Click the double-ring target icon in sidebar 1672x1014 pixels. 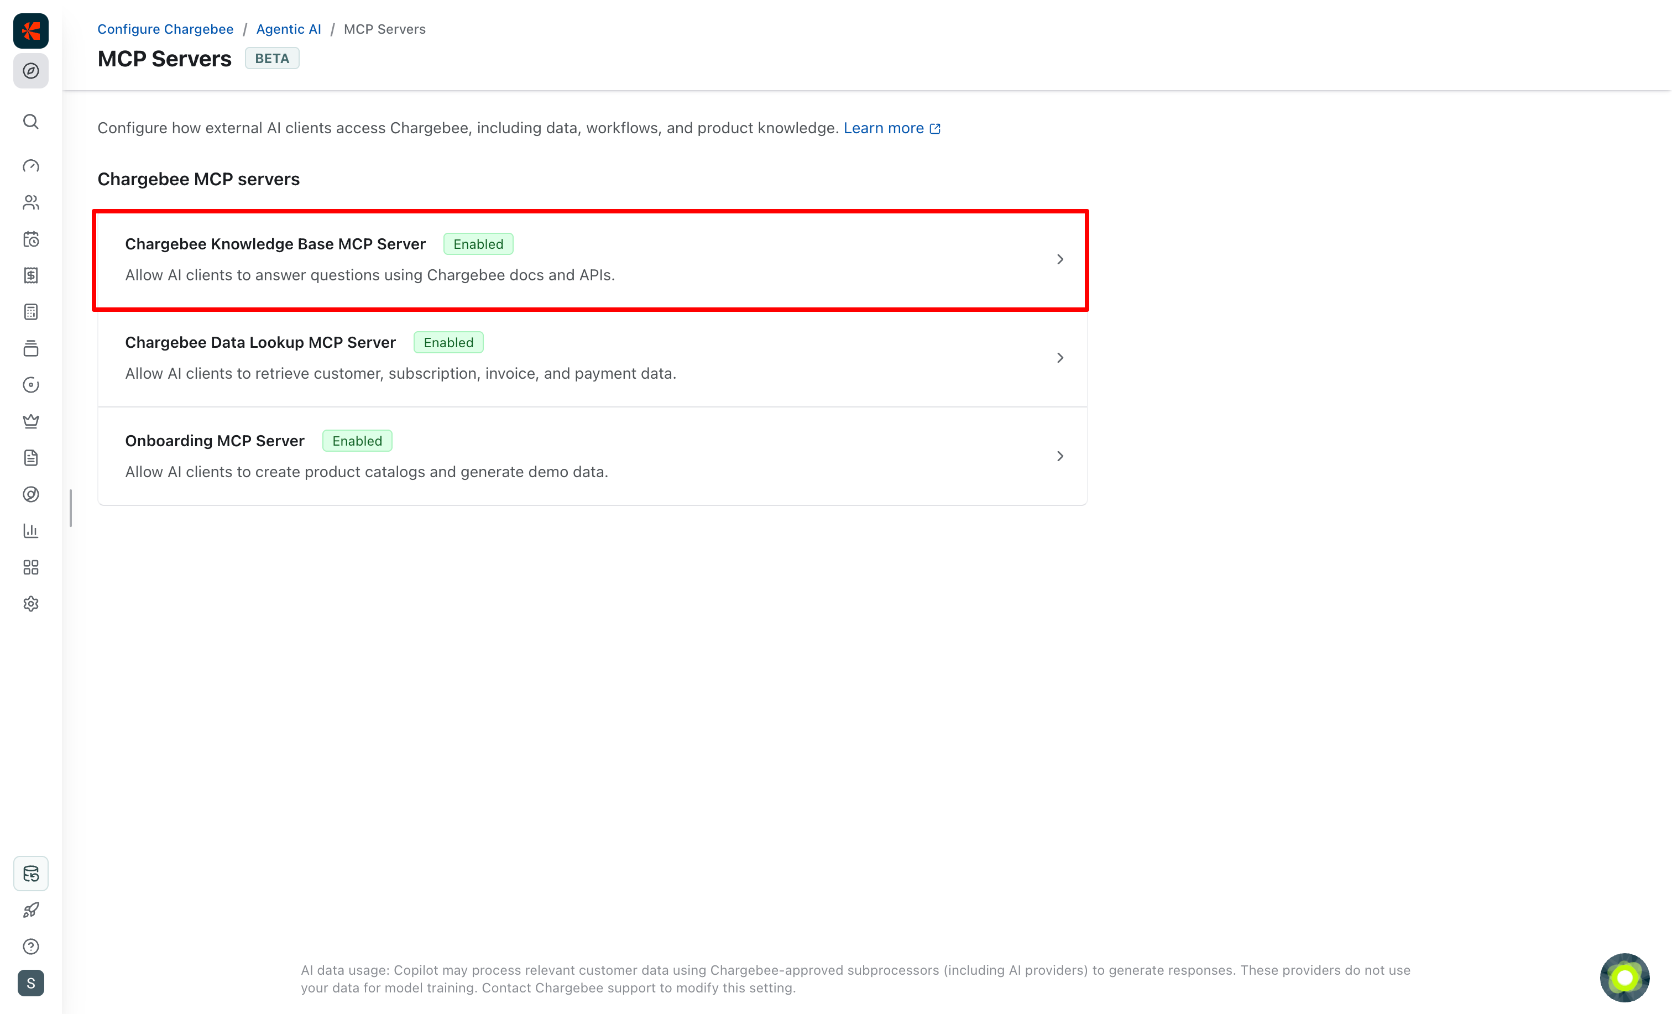coord(31,494)
